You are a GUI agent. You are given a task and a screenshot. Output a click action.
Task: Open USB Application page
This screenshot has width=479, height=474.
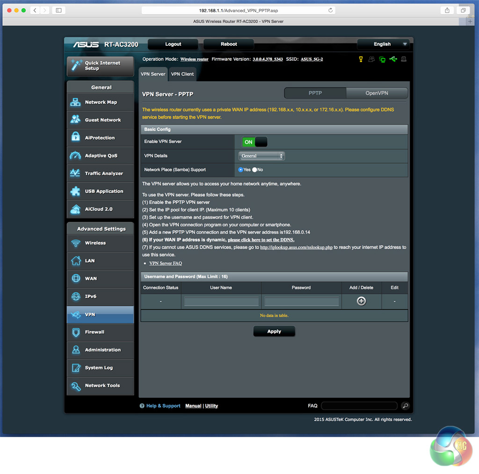[x=100, y=191]
